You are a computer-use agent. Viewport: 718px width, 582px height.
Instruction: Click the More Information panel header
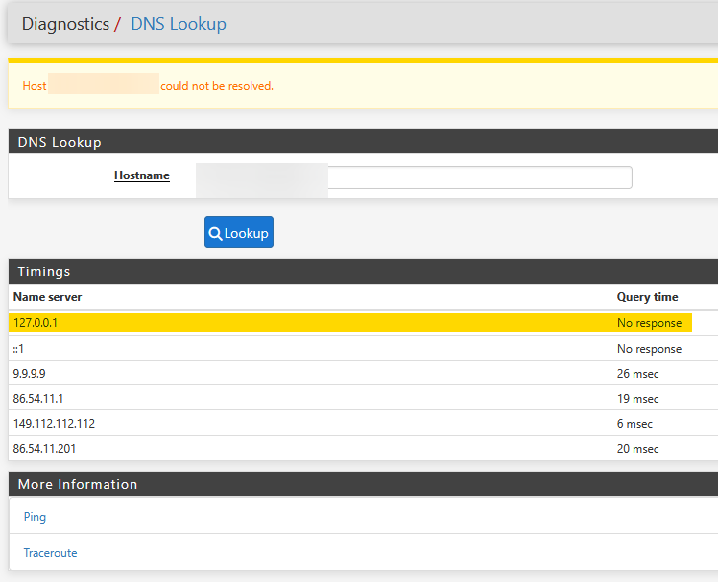coord(78,484)
